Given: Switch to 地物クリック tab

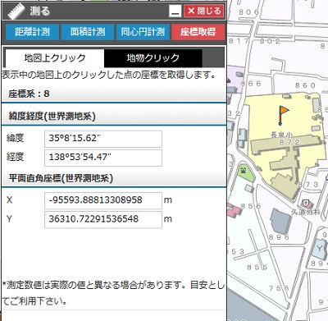Looking at the screenshot, I should pos(153,58).
